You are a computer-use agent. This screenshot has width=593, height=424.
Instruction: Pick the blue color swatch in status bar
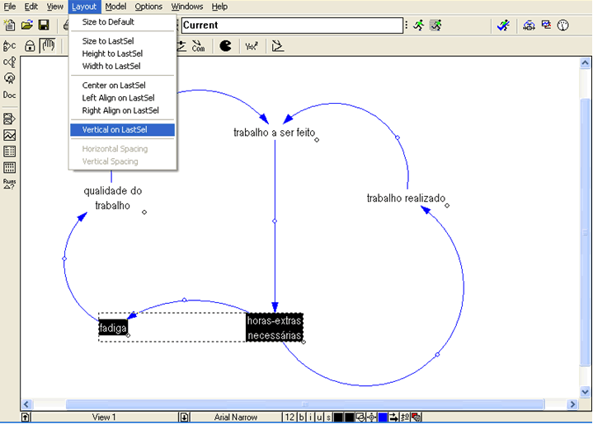[x=383, y=417]
